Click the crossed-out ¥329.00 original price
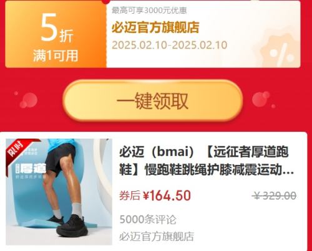The image size is (312, 251). pos(275,195)
